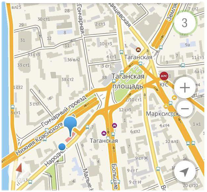Screen dimensions: 207x192
Task: Tap bus stop icon left of house 7
Action: (x=87, y=127)
